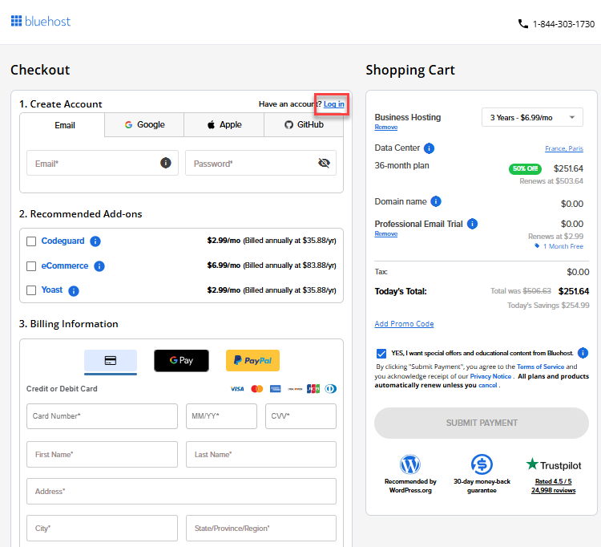Click the WordPress recommendation icon
This screenshot has height=547, width=601.
click(410, 464)
